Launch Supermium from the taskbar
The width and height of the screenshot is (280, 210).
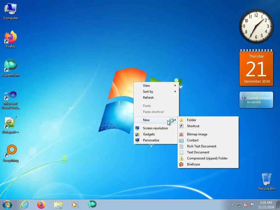tap(92, 204)
